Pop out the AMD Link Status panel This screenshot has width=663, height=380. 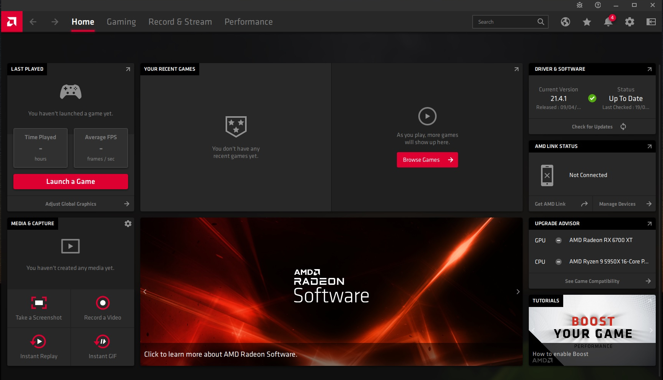(649, 146)
